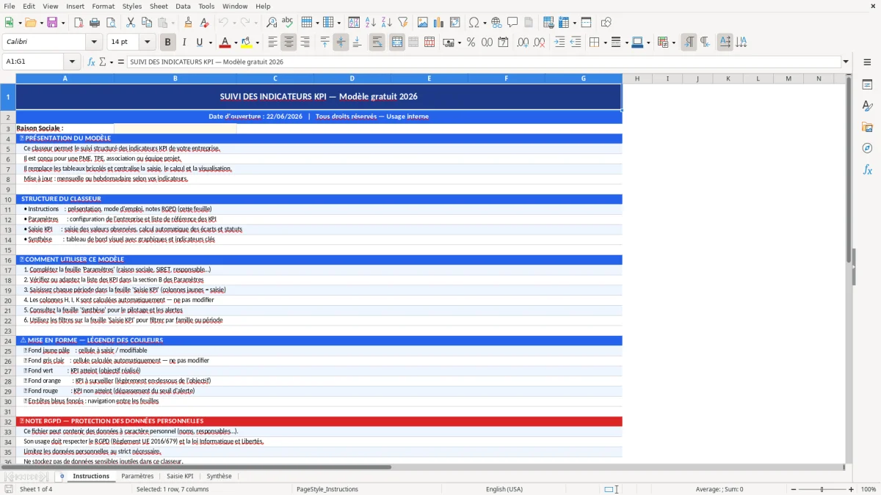Viewport: 881px width, 495px height.
Task: Open the sidebar Navigator compass icon
Action: [x=867, y=148]
